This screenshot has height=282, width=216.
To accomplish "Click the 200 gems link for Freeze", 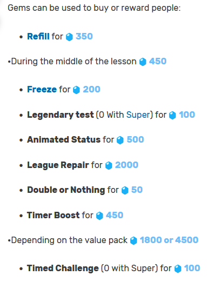I will pyautogui.click(x=92, y=89).
